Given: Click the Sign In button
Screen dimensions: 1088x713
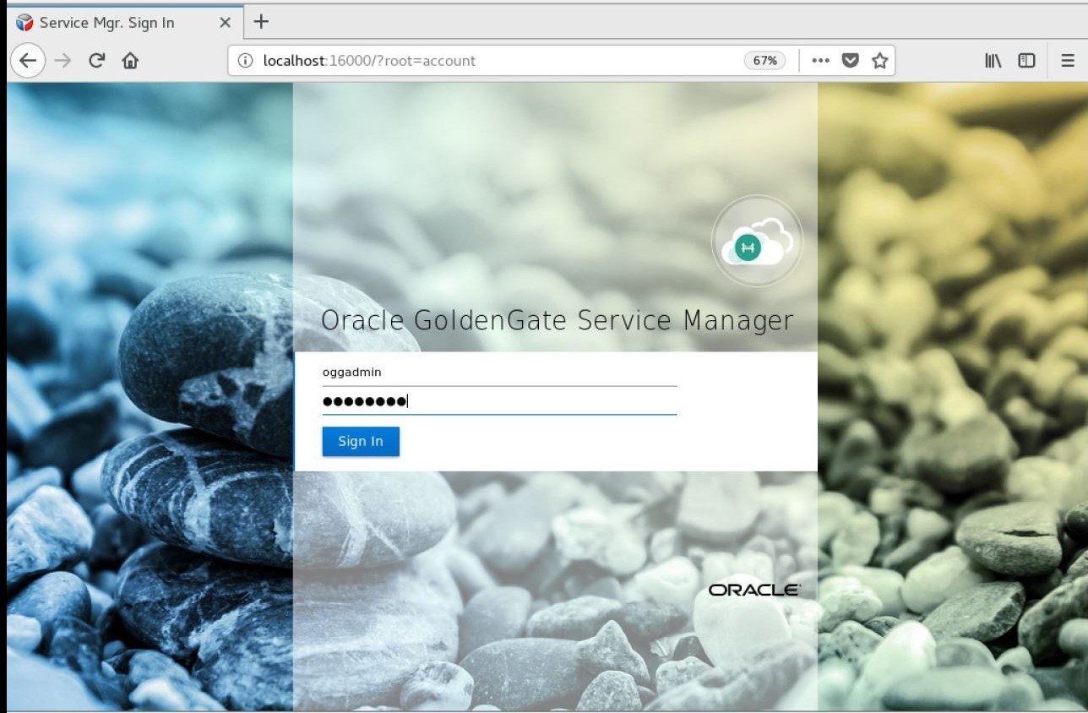Looking at the screenshot, I should [361, 441].
